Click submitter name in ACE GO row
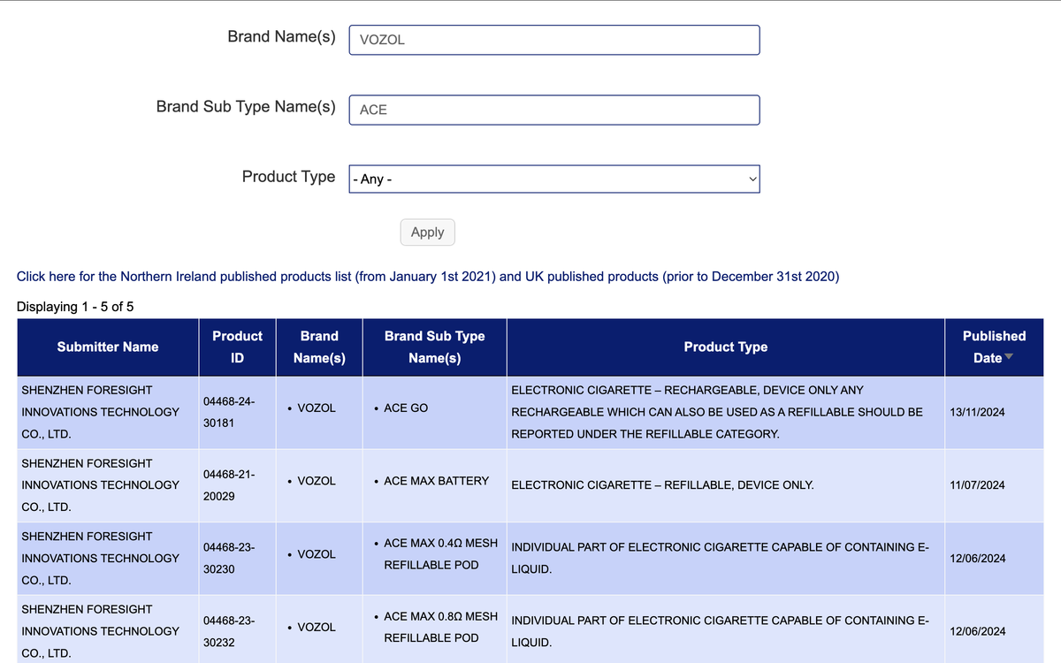Viewport: 1061px width, 663px height. pyautogui.click(x=100, y=412)
